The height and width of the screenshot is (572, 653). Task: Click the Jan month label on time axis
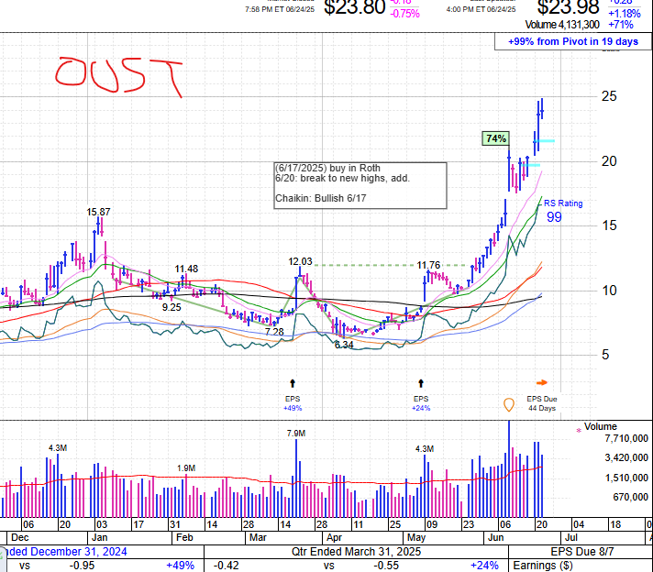100,537
